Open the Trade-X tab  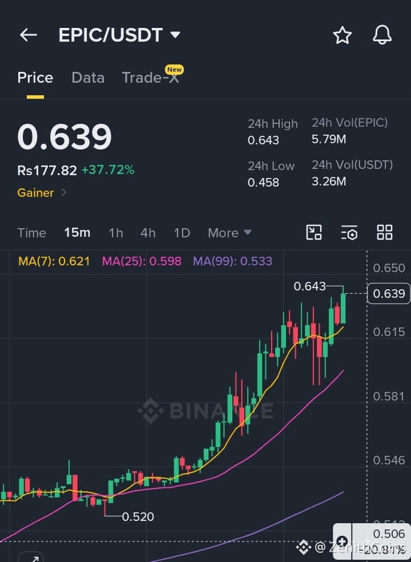pyautogui.click(x=150, y=78)
